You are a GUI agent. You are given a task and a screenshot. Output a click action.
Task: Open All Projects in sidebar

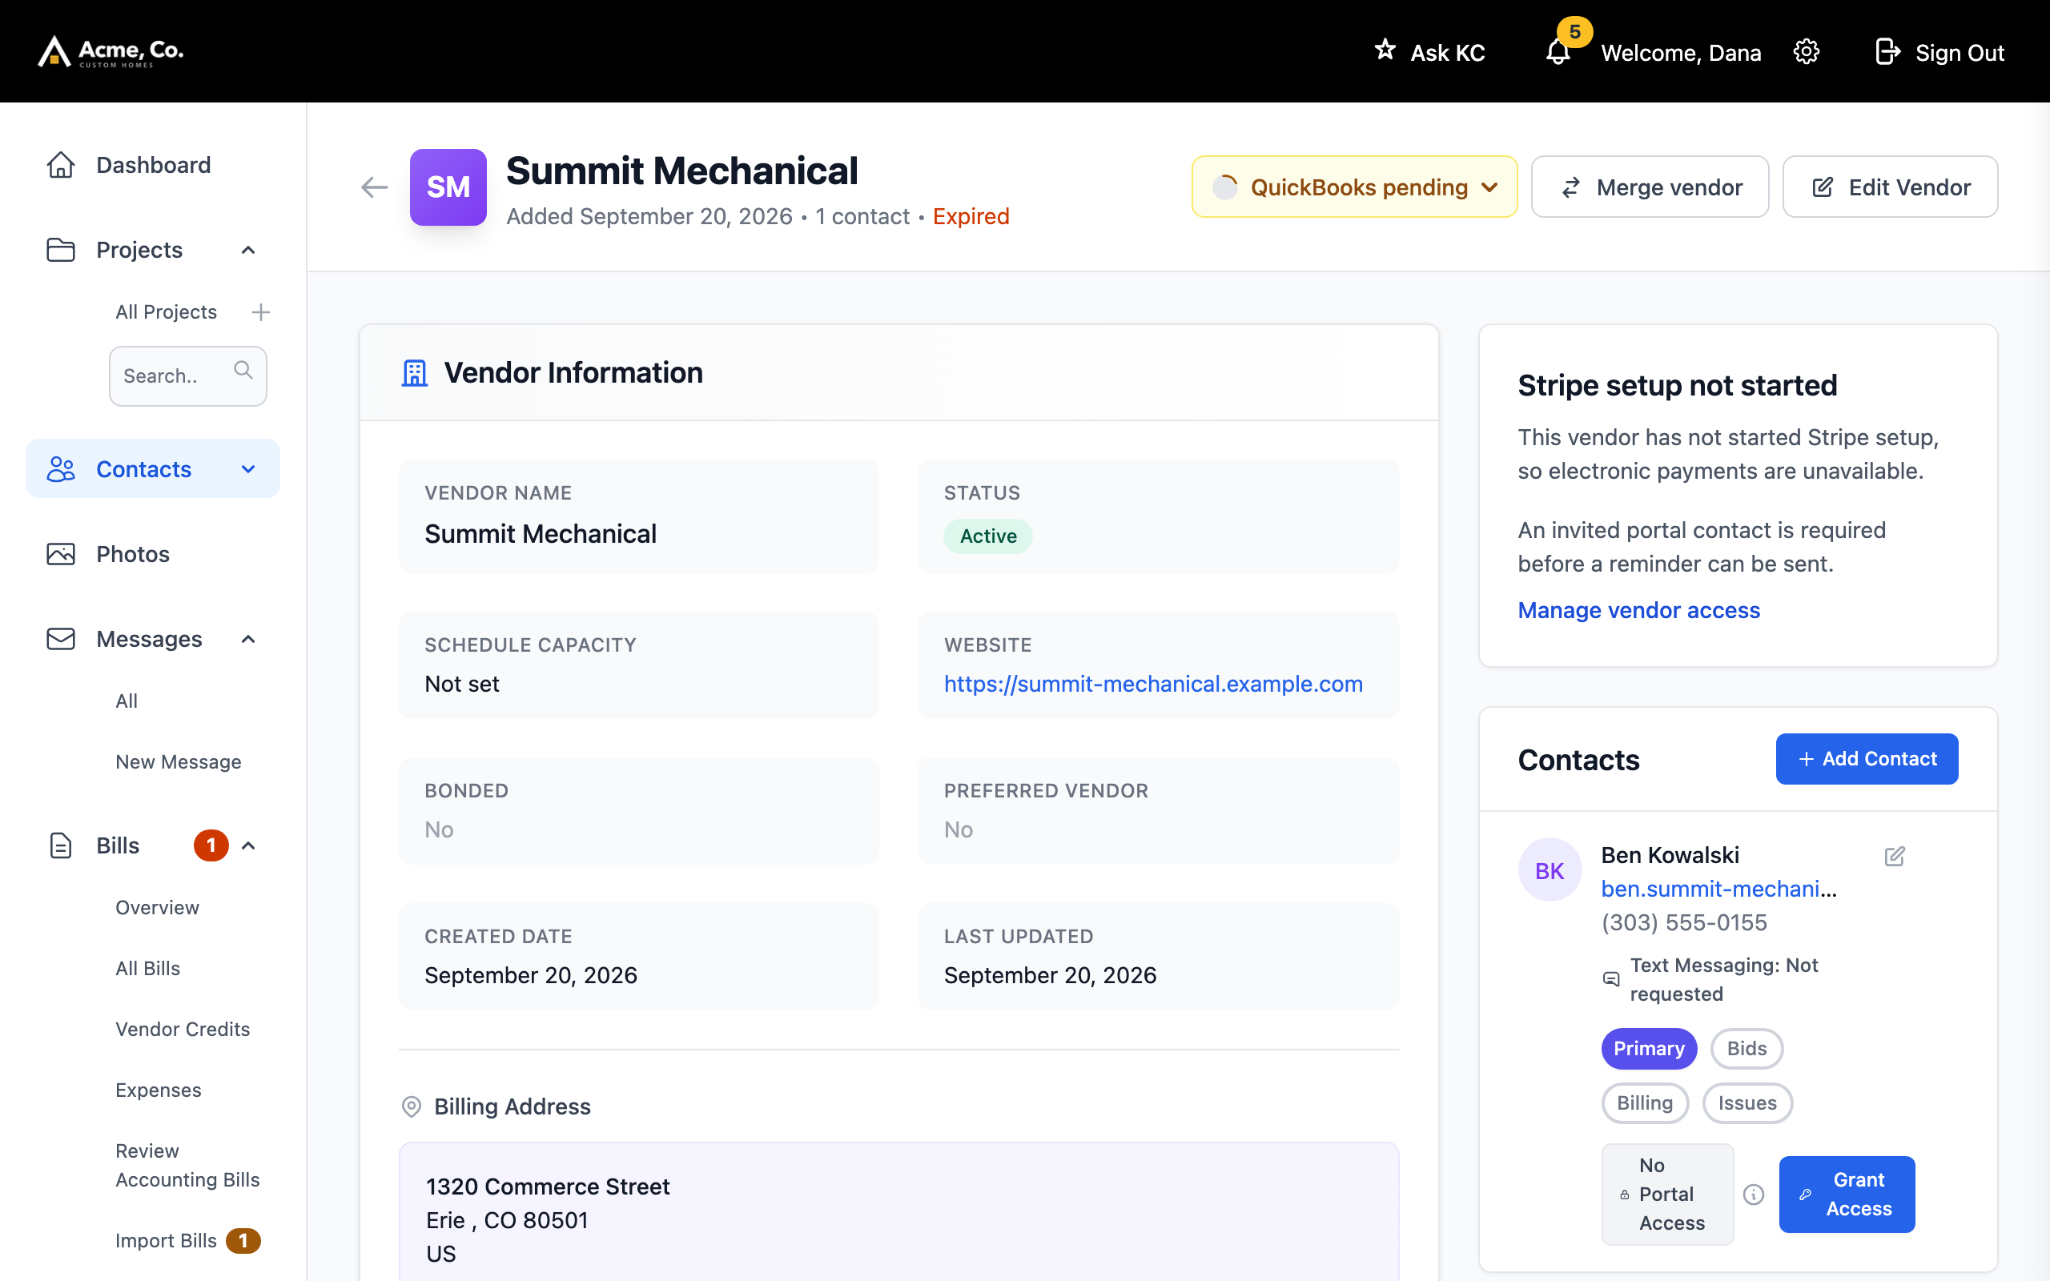(x=166, y=311)
